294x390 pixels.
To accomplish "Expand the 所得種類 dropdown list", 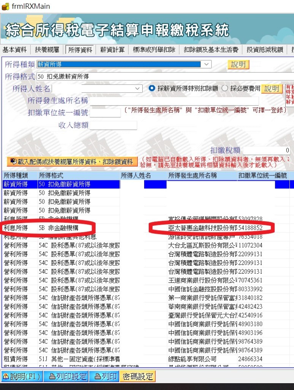I will click(207, 64).
